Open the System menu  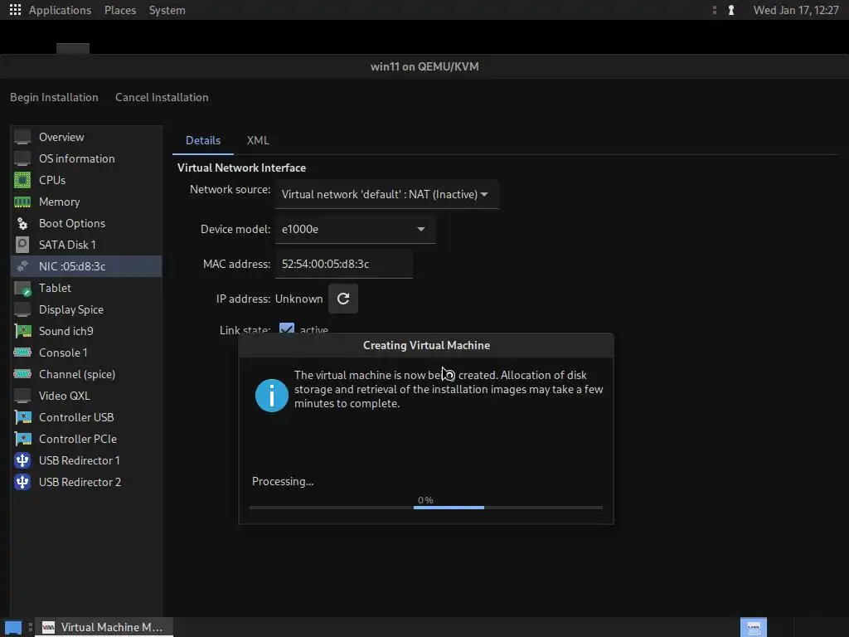(x=167, y=10)
